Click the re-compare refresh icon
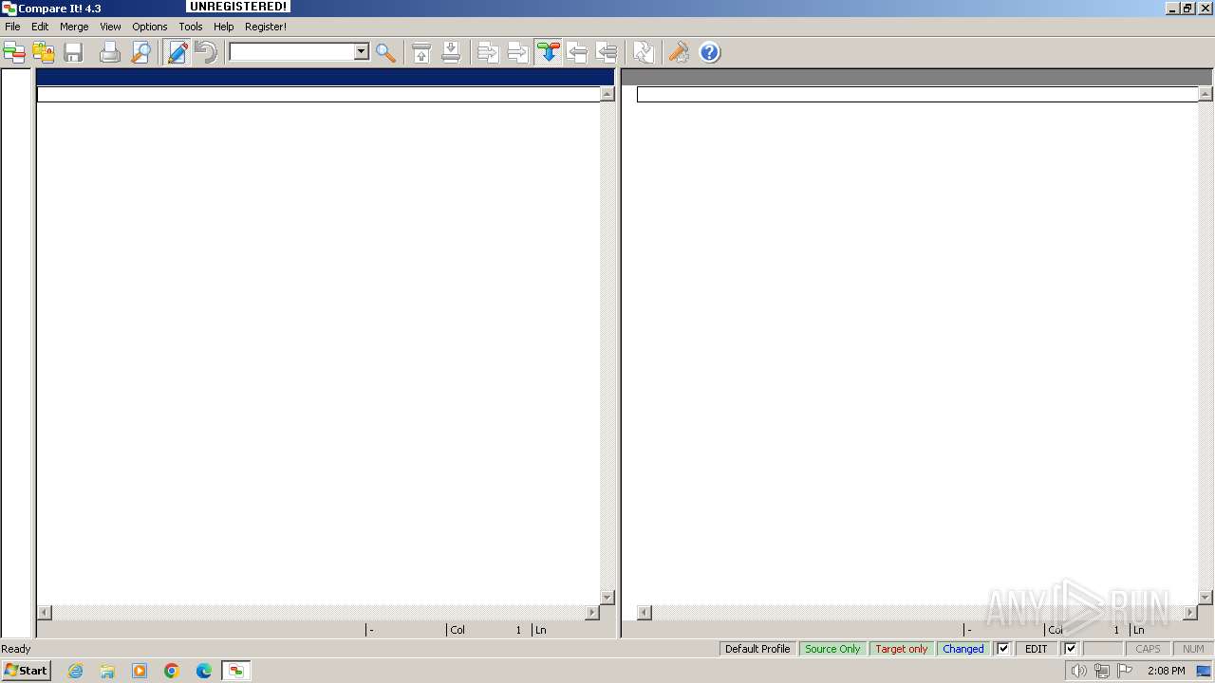The width and height of the screenshot is (1215, 683). coord(644,52)
